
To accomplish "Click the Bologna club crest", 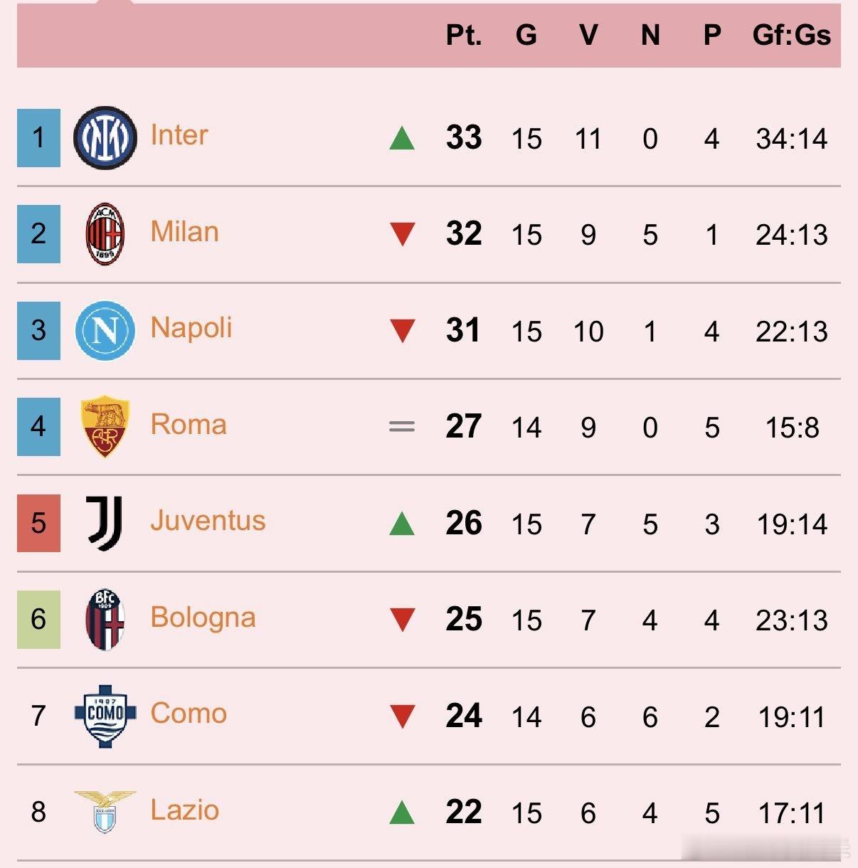I will pos(105,620).
